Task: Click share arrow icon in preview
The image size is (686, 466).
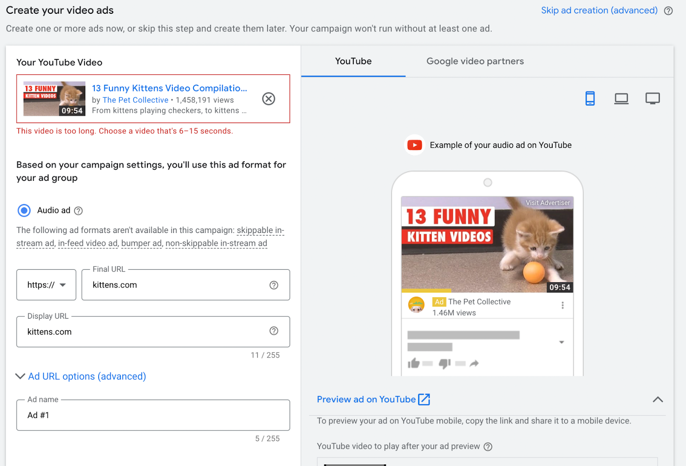Action: click(474, 364)
